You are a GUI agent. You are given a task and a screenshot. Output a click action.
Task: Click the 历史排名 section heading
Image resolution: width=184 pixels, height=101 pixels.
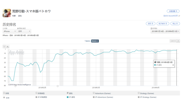[x=9, y=24]
